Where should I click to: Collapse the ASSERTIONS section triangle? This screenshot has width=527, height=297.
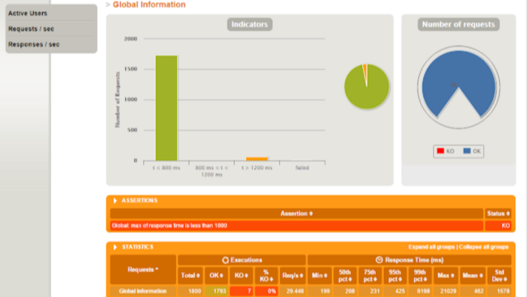pos(115,201)
